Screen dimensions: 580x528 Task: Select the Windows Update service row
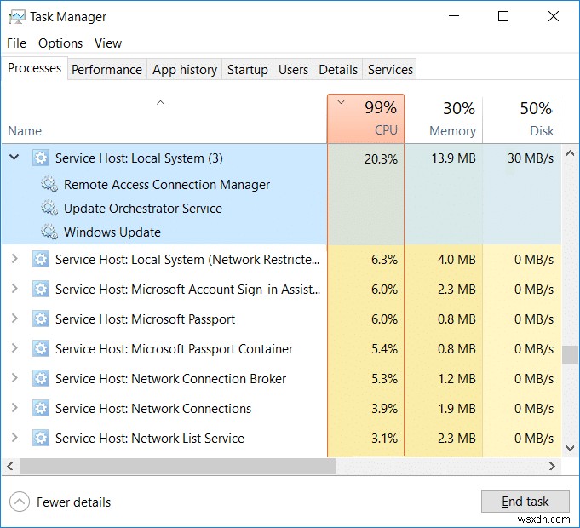281,232
